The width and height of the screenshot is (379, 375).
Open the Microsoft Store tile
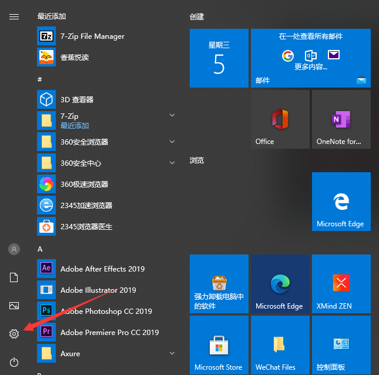pos(219,345)
